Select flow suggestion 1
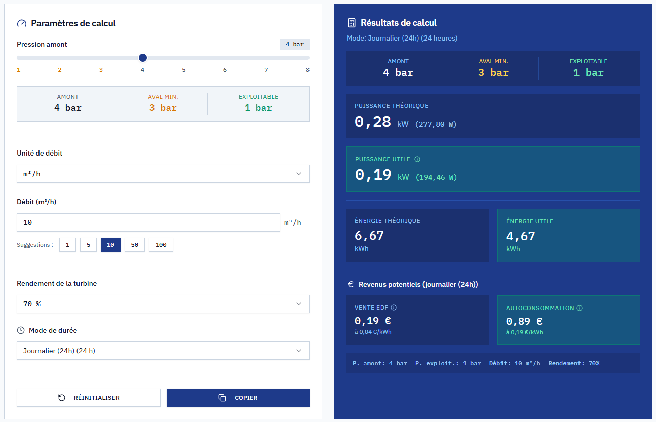The height and width of the screenshot is (422, 656). click(67, 245)
